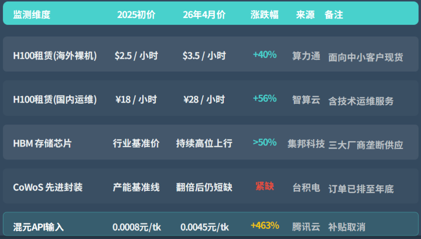Click the $3.5 / 小时 price cell

point(204,55)
